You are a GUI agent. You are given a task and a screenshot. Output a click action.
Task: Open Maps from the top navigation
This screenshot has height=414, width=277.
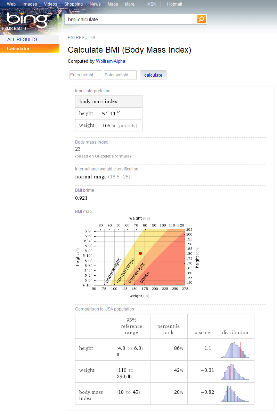[x=113, y=4]
